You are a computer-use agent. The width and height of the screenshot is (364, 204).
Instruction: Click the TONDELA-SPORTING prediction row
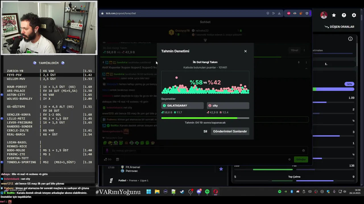50,162
